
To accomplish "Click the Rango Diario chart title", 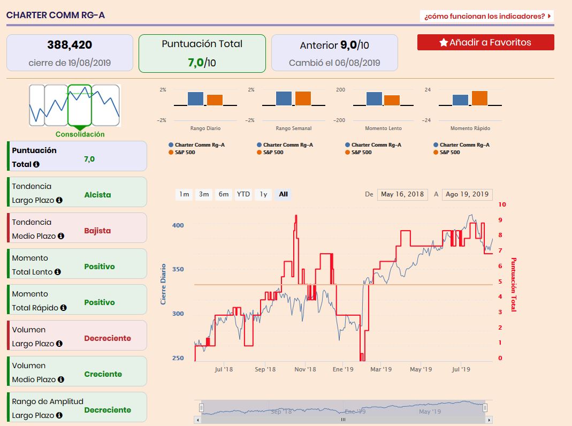I will click(x=205, y=128).
